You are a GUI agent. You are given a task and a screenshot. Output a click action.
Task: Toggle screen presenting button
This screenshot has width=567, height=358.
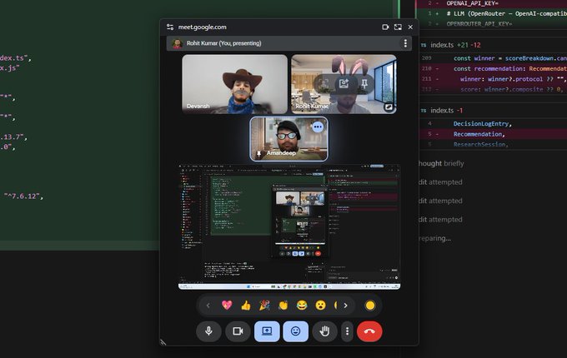(267, 331)
